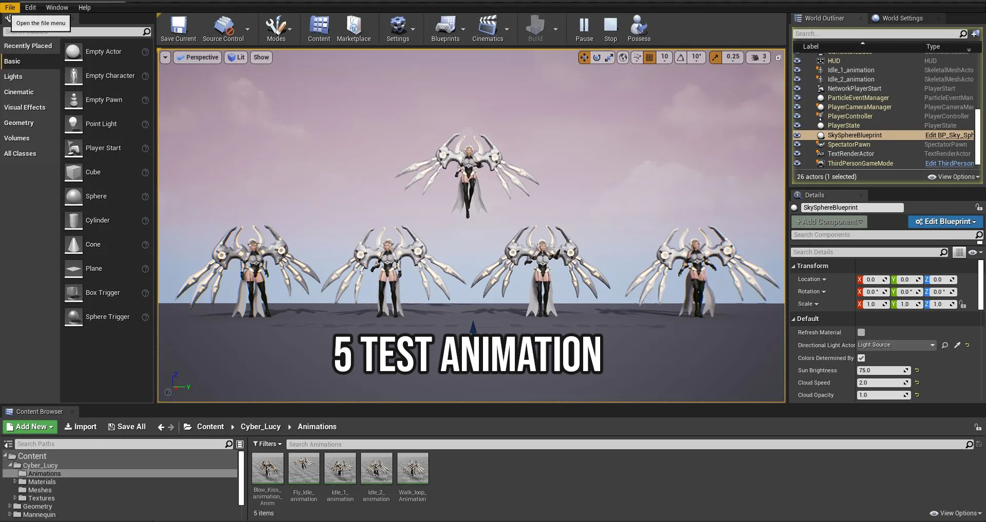
Task: Open the Content browser toolbar icon
Action: point(319,29)
